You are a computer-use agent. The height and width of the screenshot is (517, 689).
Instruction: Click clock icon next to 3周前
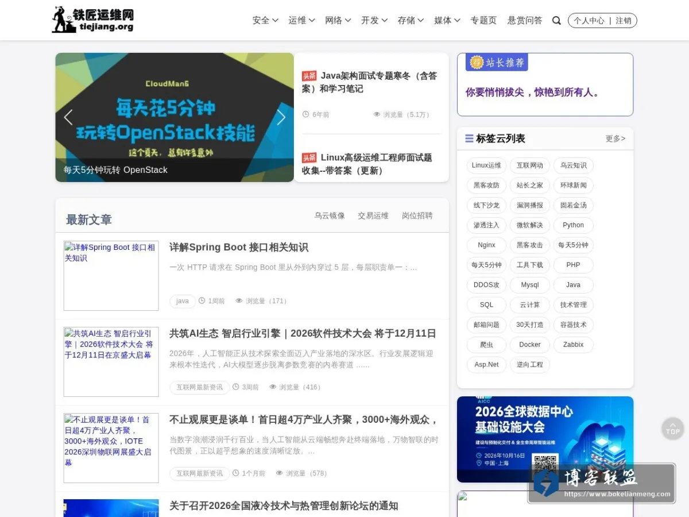pos(235,387)
